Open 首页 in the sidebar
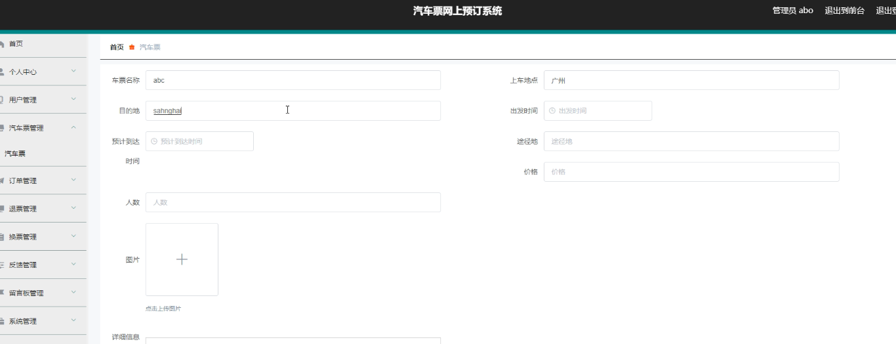The image size is (896, 344). 43,44
